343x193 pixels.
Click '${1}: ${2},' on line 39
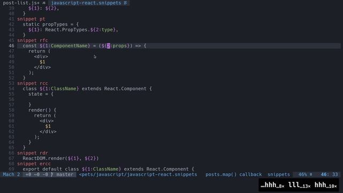[44, 9]
